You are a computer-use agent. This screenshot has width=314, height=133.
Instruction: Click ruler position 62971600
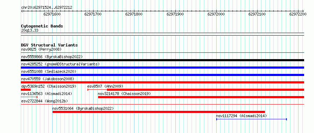[x=52, y=14]
